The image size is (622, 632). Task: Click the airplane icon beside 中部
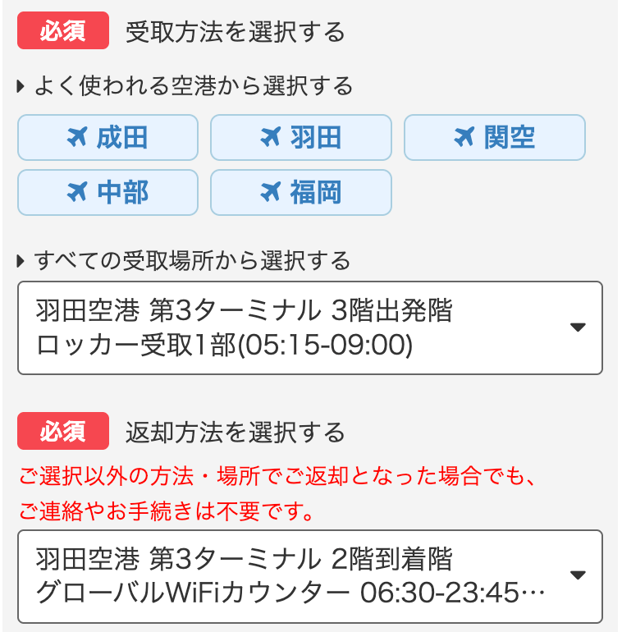pos(76,192)
